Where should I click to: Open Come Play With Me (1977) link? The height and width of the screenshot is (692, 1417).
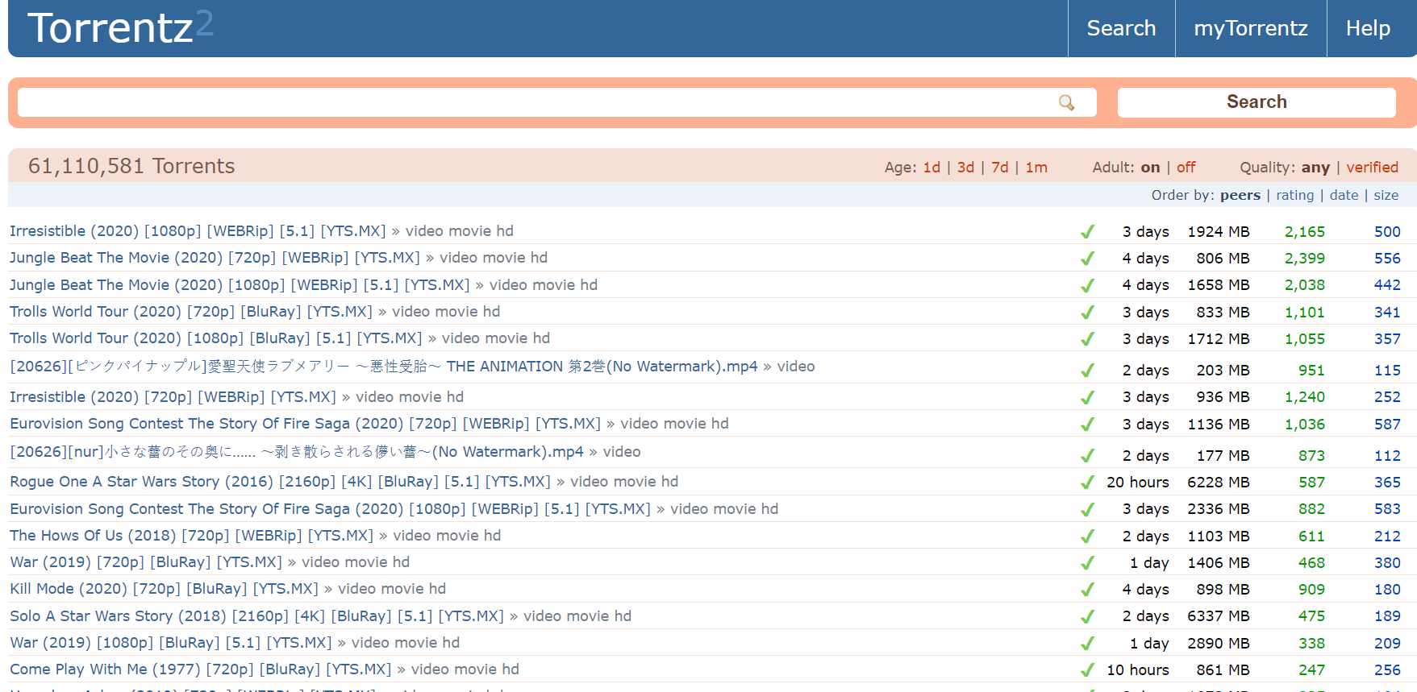point(200,669)
